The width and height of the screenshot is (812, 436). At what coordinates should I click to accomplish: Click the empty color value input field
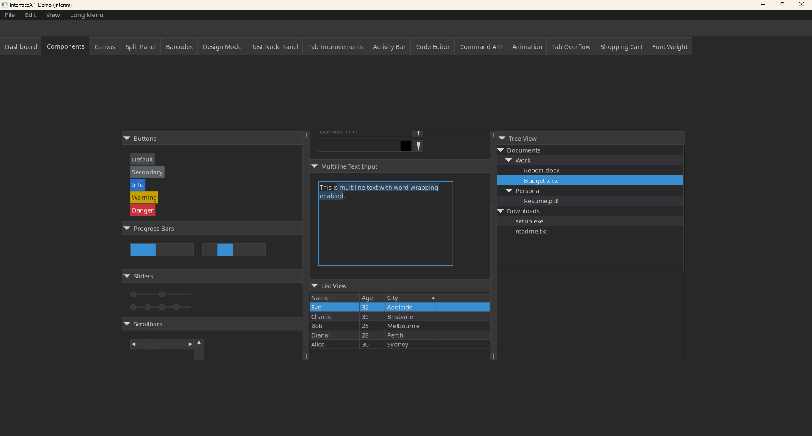pyautogui.click(x=359, y=146)
